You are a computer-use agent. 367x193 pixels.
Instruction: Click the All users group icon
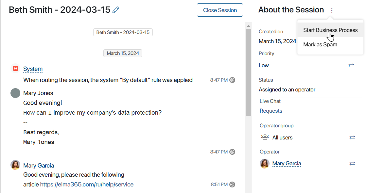point(265,137)
